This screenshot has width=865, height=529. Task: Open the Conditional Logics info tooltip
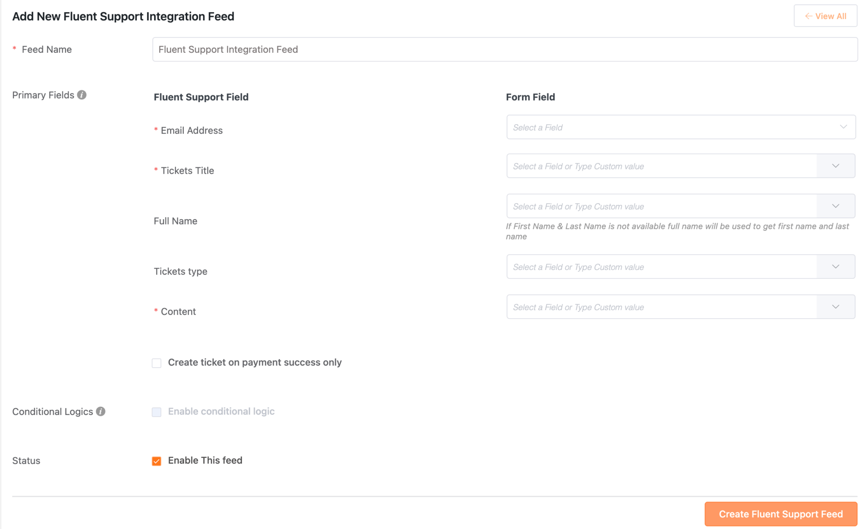[101, 412]
